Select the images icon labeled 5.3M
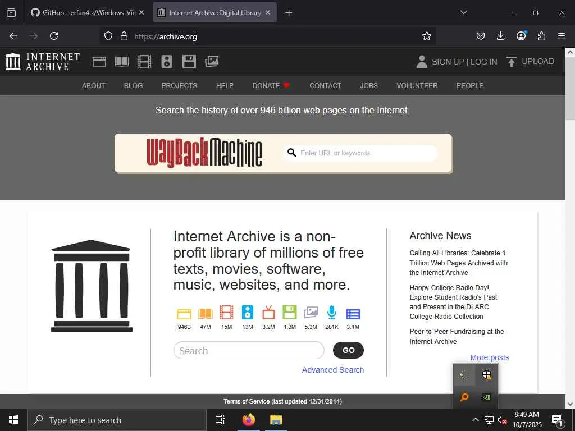The width and height of the screenshot is (575, 431). [x=311, y=313]
